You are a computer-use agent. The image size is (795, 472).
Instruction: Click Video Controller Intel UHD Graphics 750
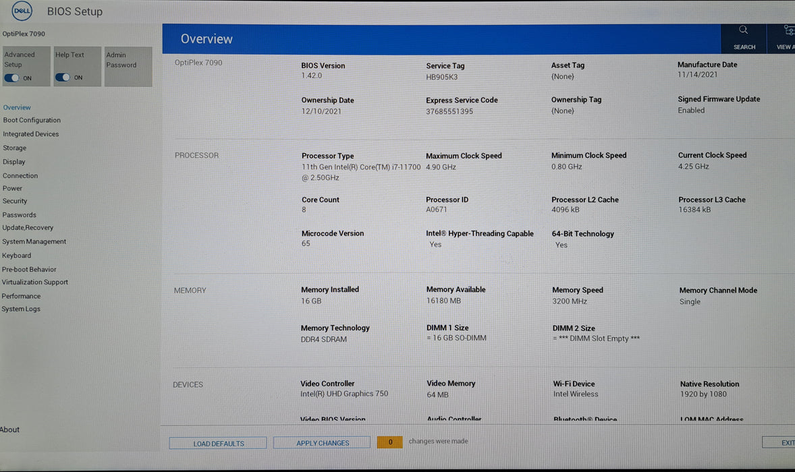coord(344,394)
